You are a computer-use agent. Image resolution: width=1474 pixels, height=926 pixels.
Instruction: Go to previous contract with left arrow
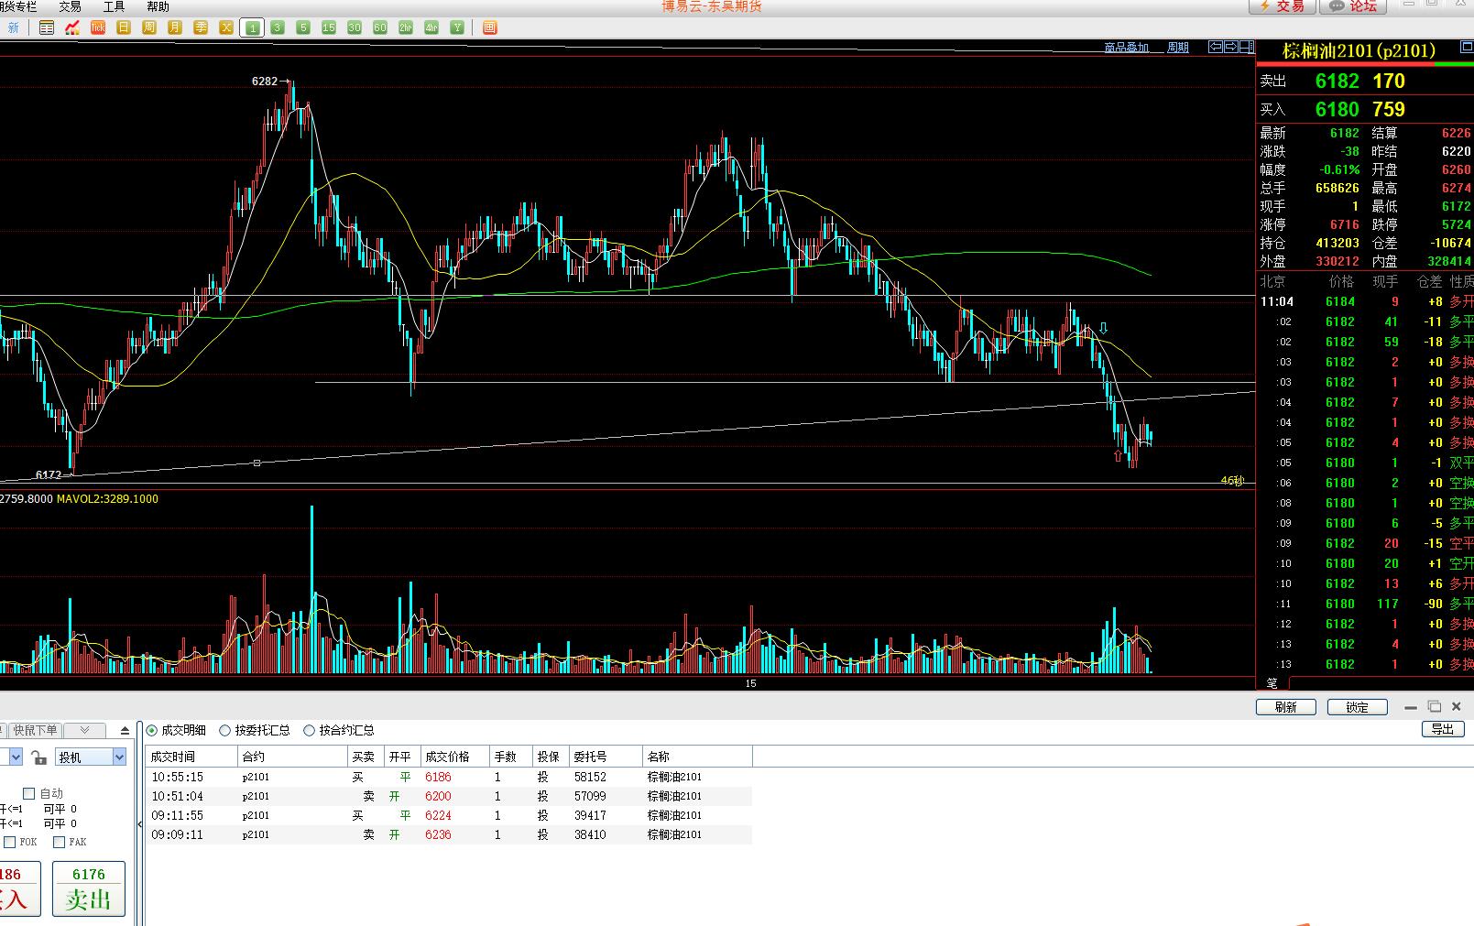[1216, 47]
